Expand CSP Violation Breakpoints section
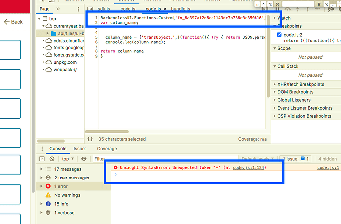 tap(274, 116)
